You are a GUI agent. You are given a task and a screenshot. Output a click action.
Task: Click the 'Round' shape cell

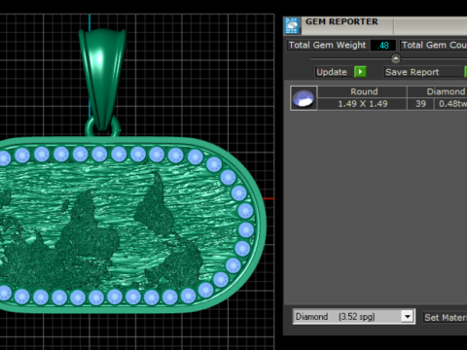coord(362,91)
